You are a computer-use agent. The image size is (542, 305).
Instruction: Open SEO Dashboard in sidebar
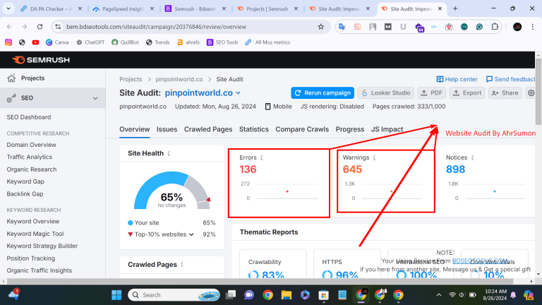(29, 117)
